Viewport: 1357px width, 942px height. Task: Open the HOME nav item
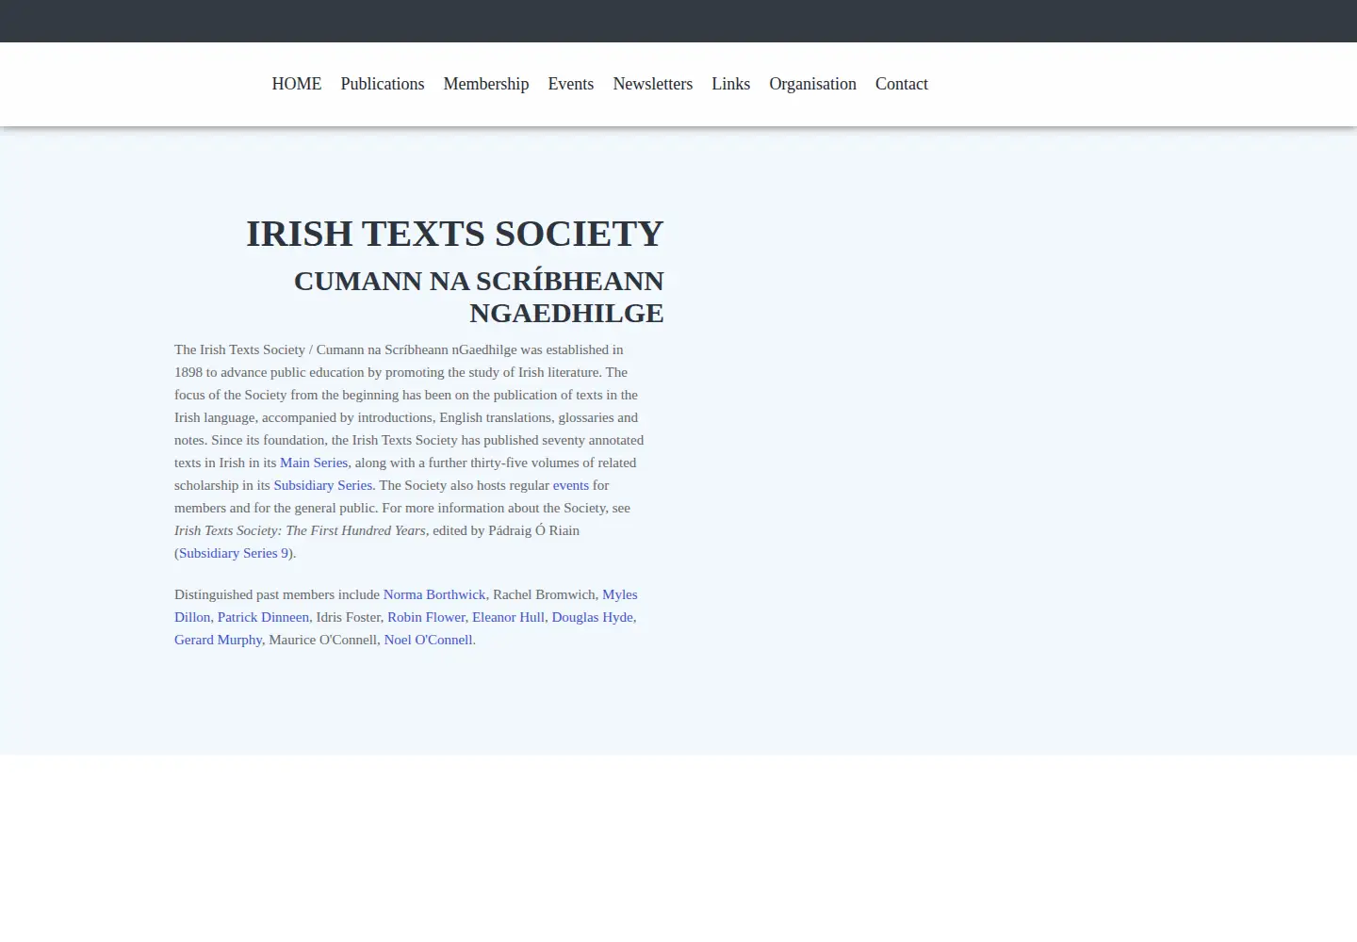pos(297,84)
